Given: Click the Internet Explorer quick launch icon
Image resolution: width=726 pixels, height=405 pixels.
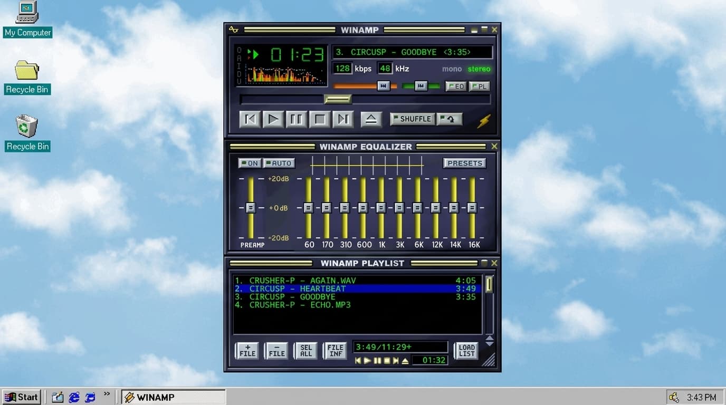Looking at the screenshot, I should 74,398.
